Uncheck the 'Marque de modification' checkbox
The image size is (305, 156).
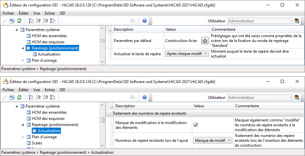coord(196,125)
